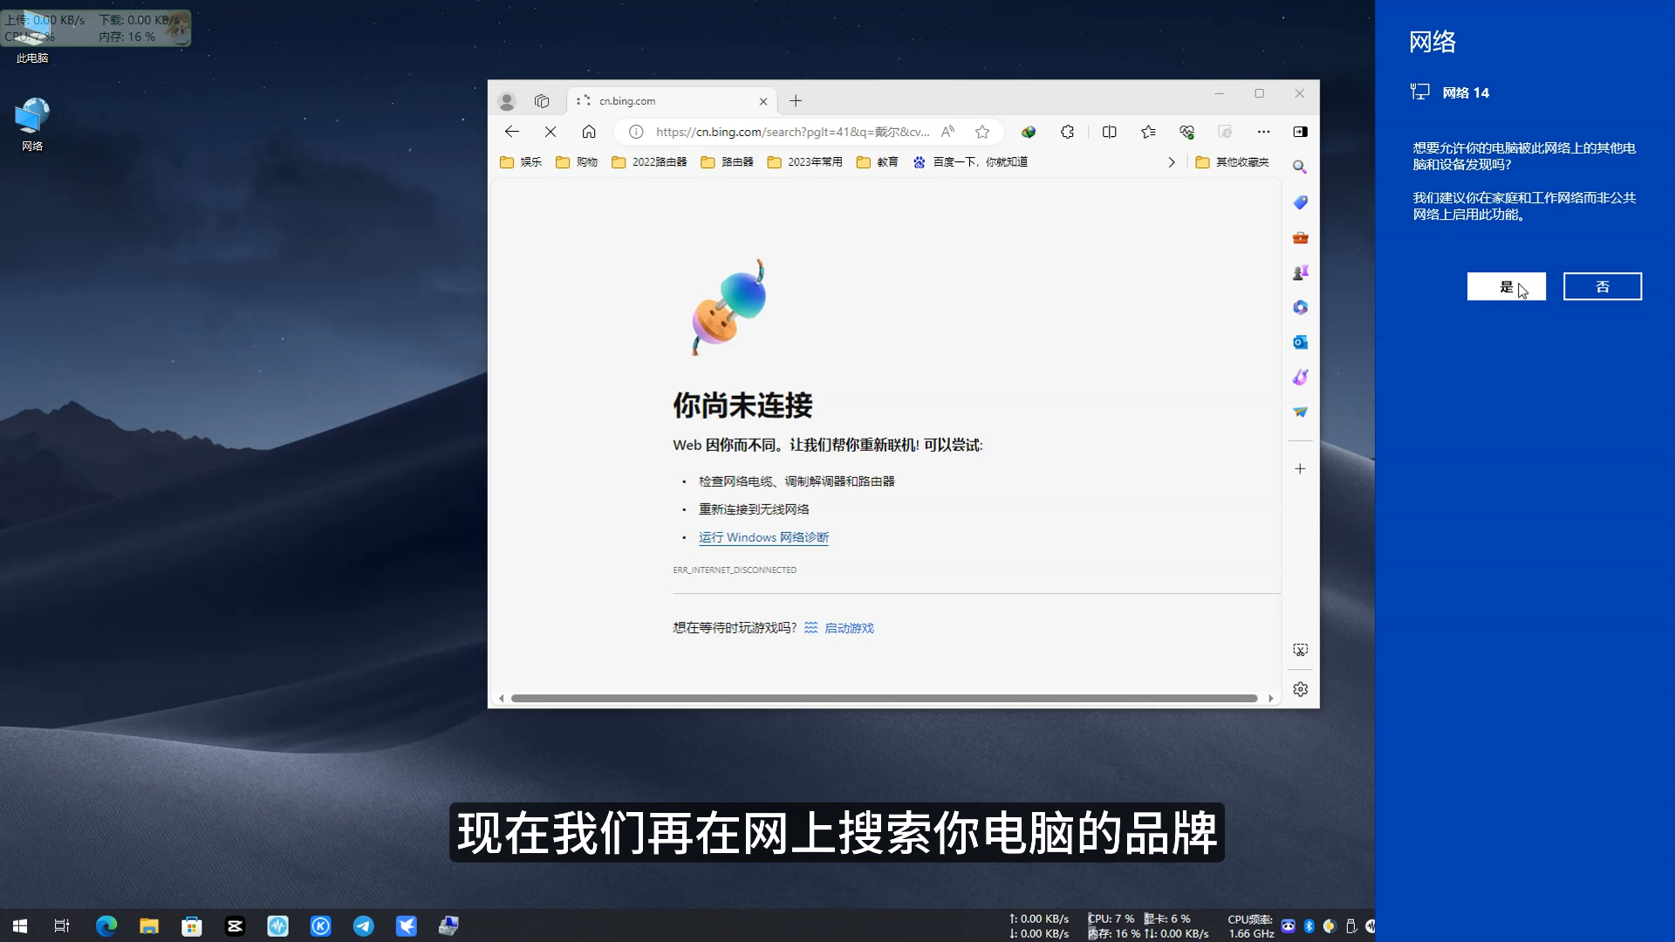Open the Drop panel in Edge sidebar
Screen dimensions: 1675x942
pos(1300,412)
